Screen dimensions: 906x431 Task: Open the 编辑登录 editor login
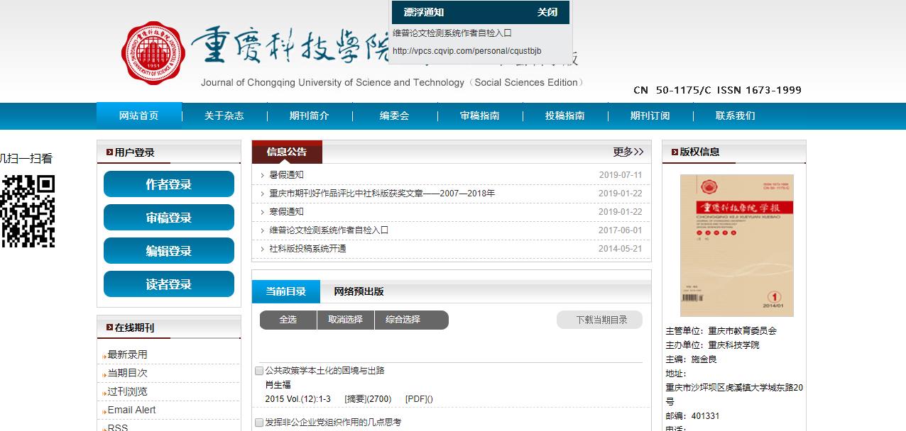pos(169,251)
